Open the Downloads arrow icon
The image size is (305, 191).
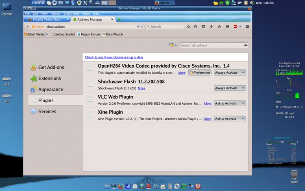click(211, 26)
